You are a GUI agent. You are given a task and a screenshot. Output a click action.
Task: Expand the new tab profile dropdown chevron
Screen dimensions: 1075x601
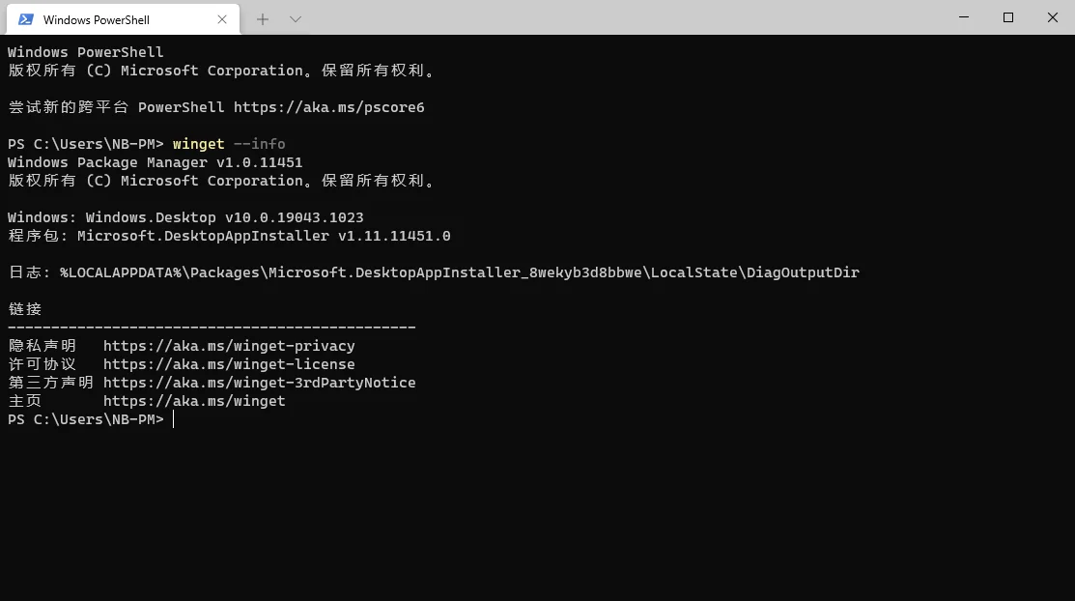(x=296, y=19)
